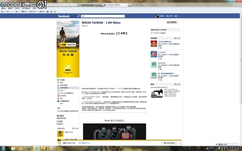Click the 29,863 likes count
The height and width of the screenshot is (151, 242).
(x=60, y=116)
